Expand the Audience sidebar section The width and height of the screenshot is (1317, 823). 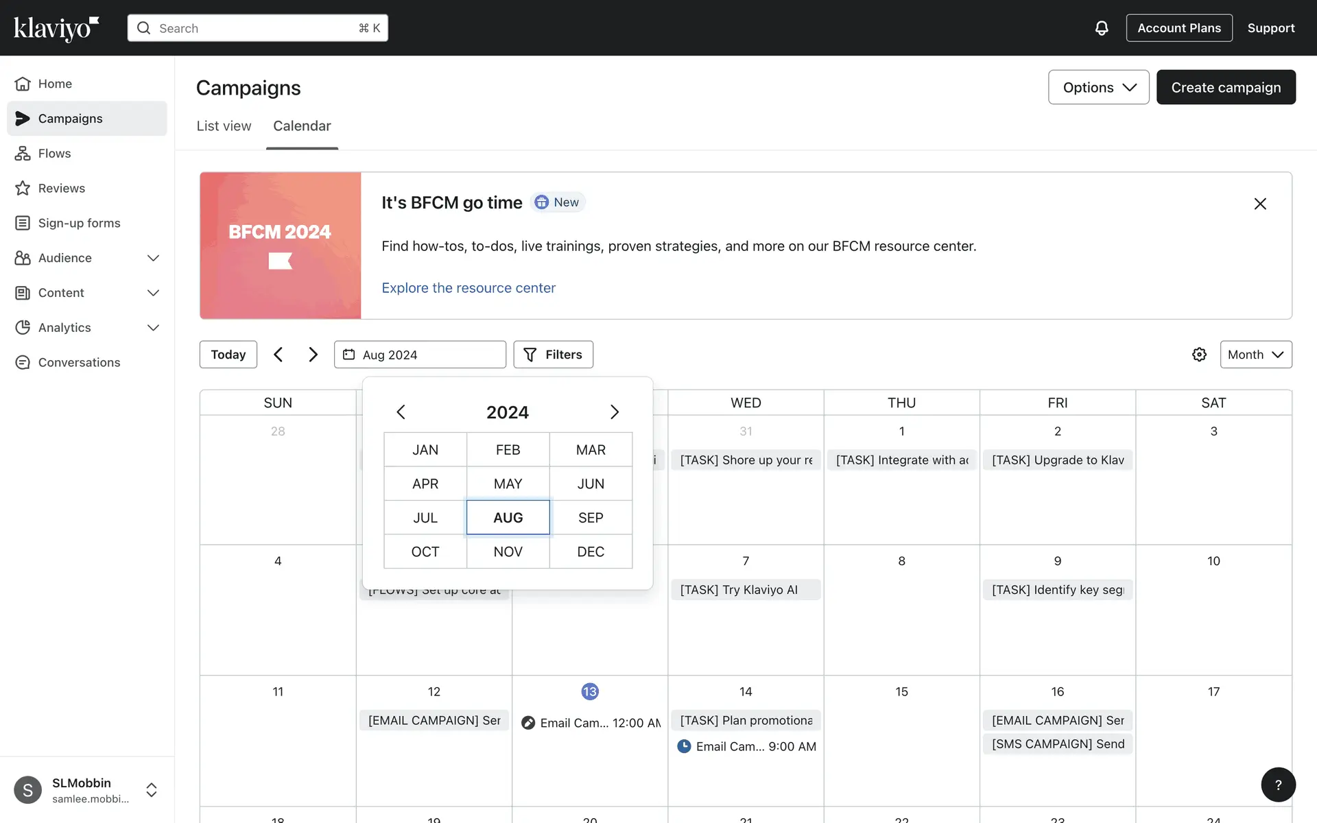[153, 258]
